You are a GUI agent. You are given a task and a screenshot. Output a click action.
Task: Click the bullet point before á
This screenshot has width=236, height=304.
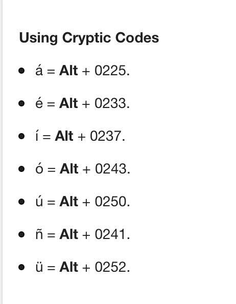[21, 71]
